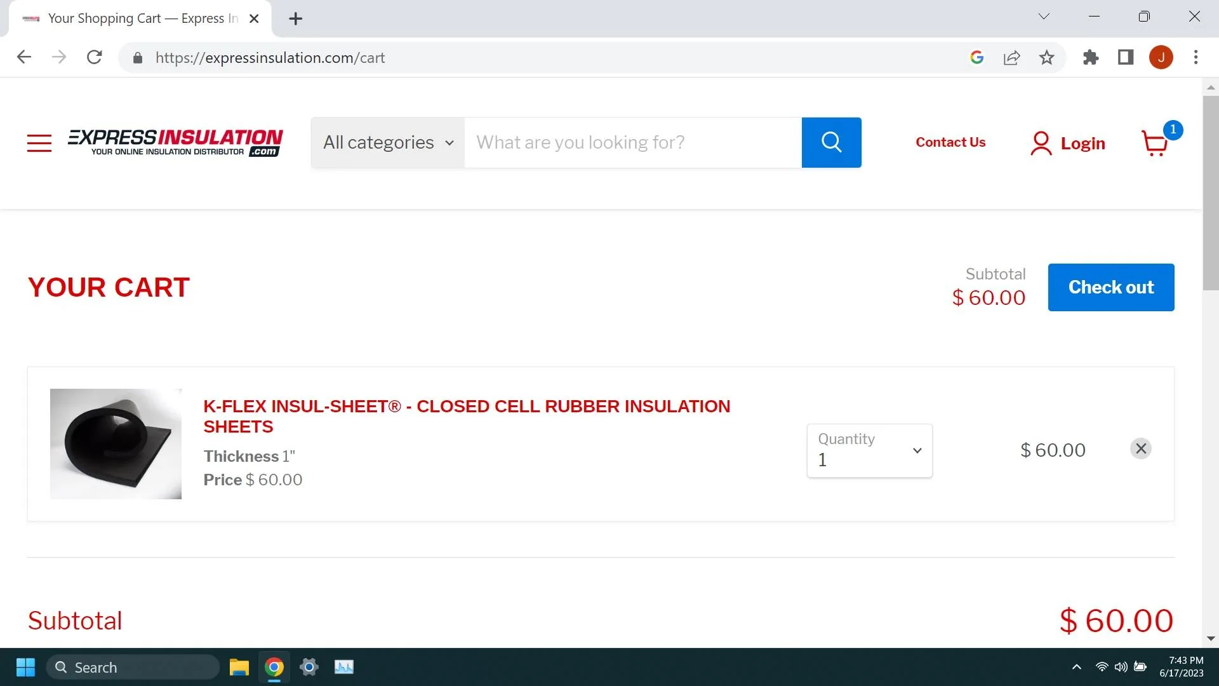
Task: Open the shopping cart icon
Action: pyautogui.click(x=1155, y=143)
